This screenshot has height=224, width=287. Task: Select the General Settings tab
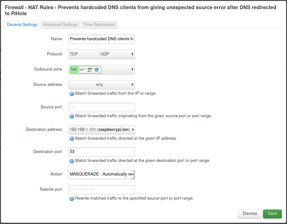[22, 25]
